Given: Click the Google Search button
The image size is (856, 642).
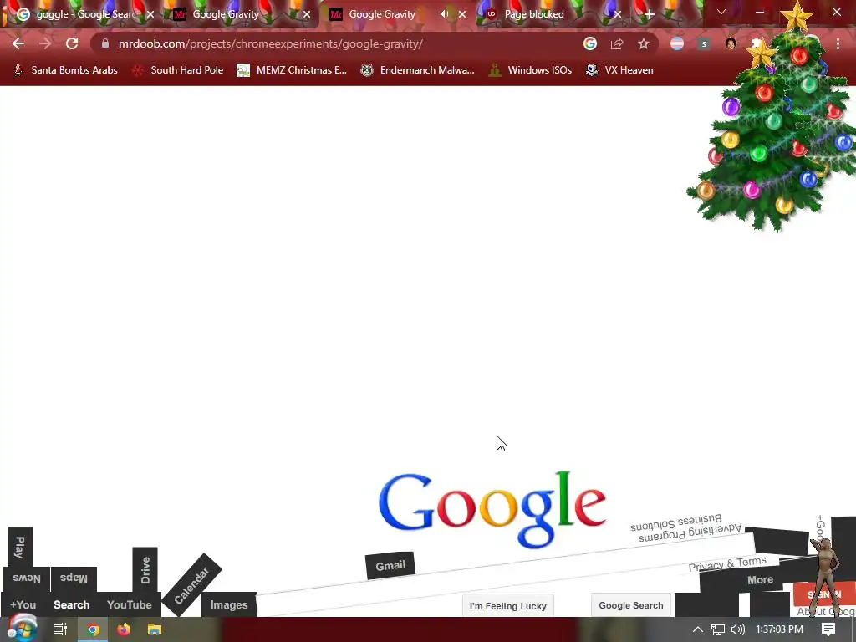Looking at the screenshot, I should coord(630,605).
